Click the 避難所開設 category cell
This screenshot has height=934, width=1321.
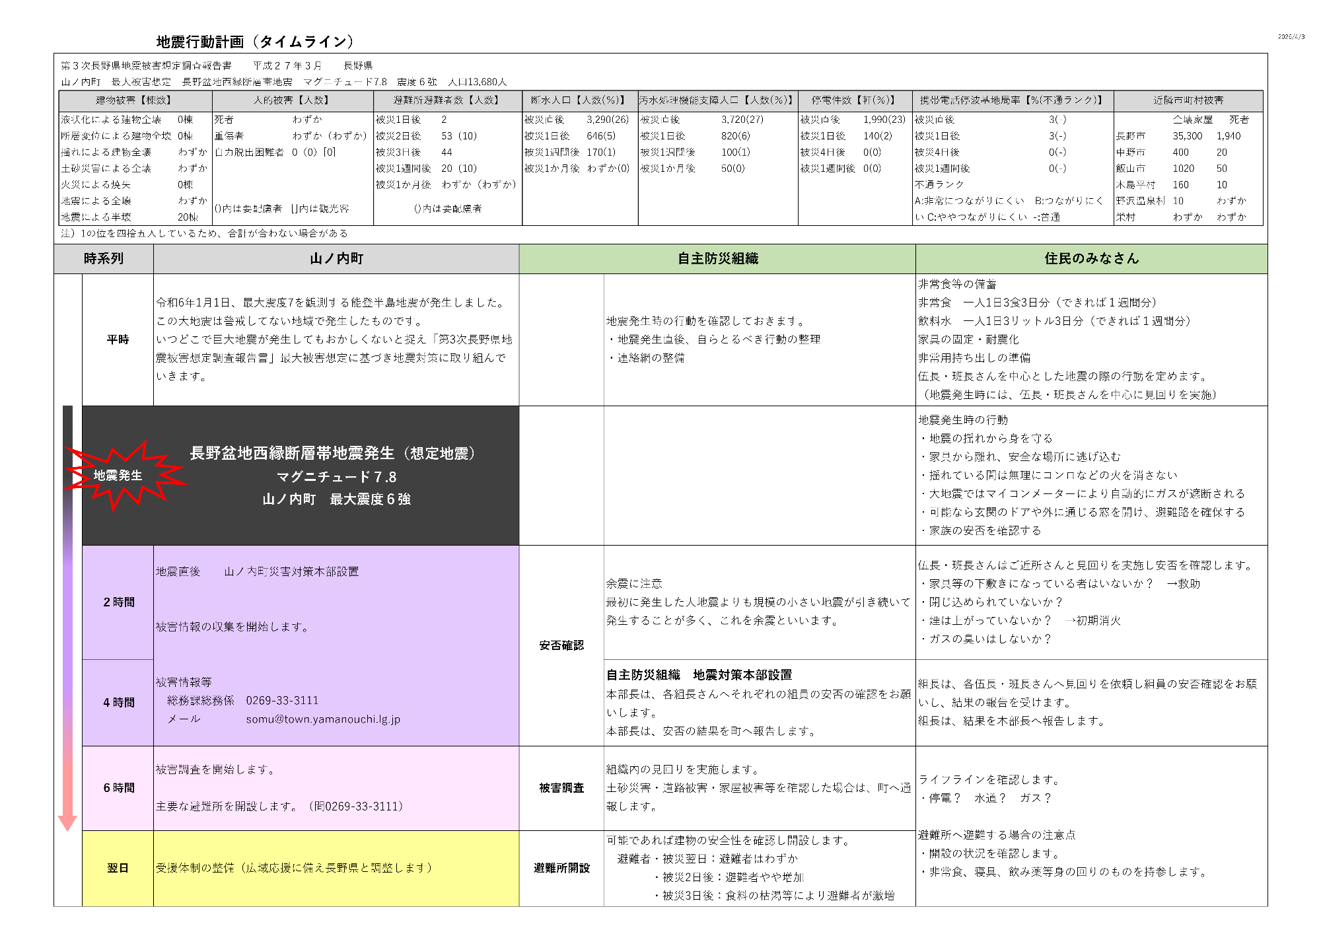point(561,868)
